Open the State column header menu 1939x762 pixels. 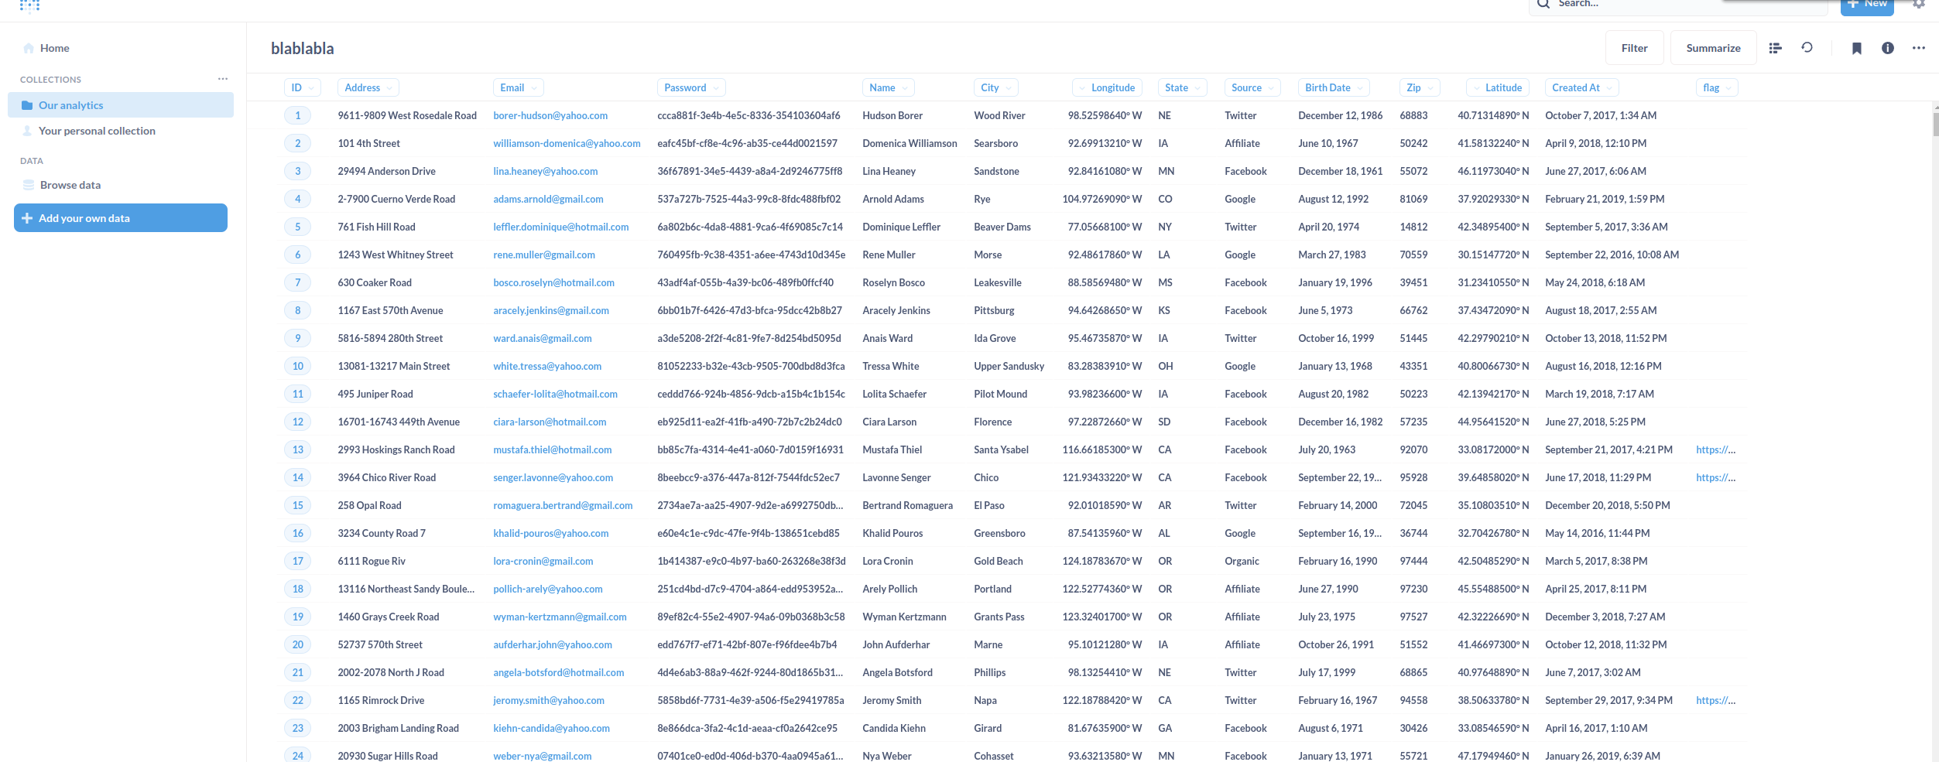pos(1182,87)
